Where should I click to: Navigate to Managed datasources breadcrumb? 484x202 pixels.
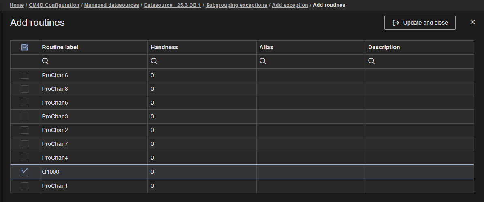[111, 5]
